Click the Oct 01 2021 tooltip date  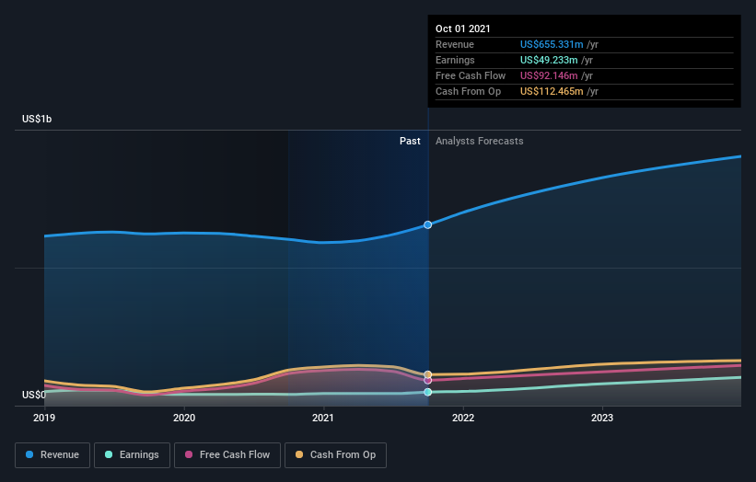463,29
